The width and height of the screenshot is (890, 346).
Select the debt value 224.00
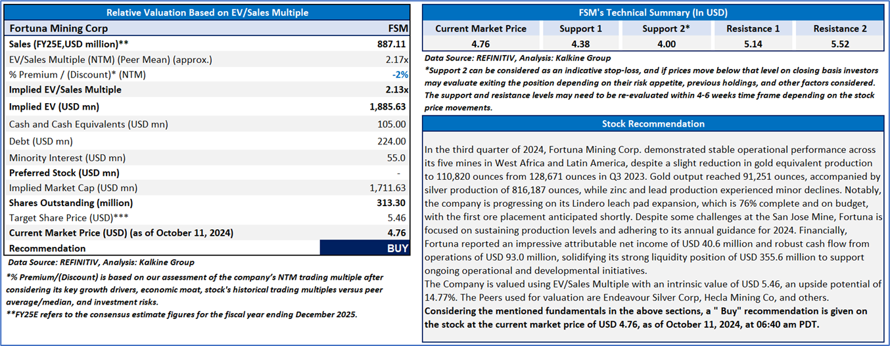pyautogui.click(x=392, y=141)
